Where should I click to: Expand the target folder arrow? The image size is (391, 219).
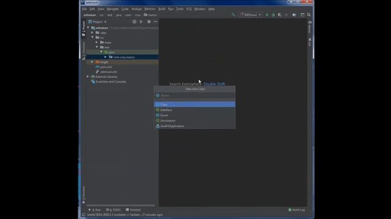[92, 62]
